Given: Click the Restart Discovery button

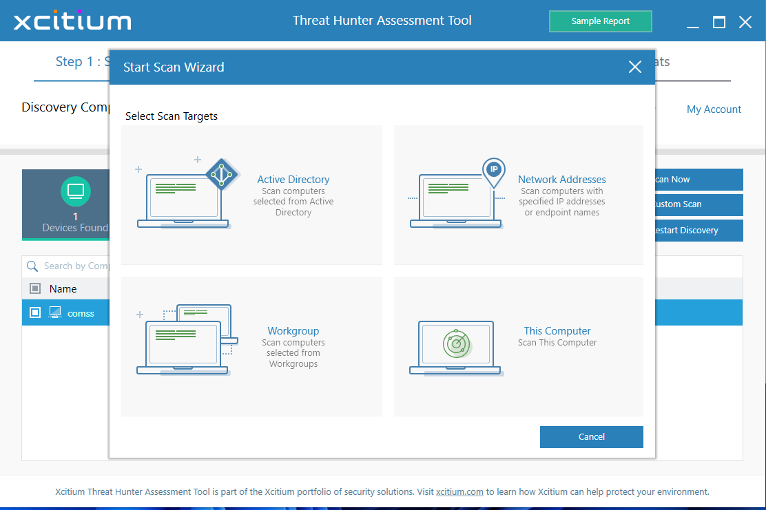Looking at the screenshot, I should (x=698, y=231).
